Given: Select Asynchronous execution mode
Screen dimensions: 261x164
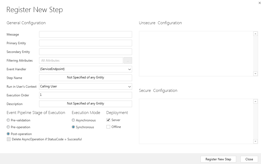Looking at the screenshot, I should 73,120.
